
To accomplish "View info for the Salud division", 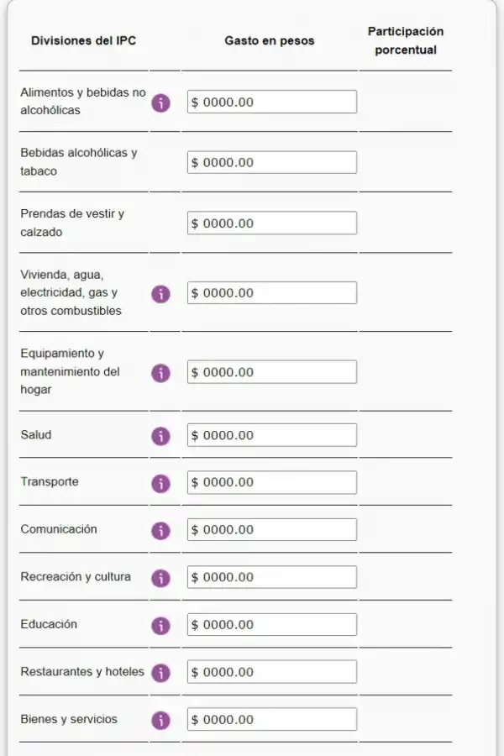I will pos(160,435).
